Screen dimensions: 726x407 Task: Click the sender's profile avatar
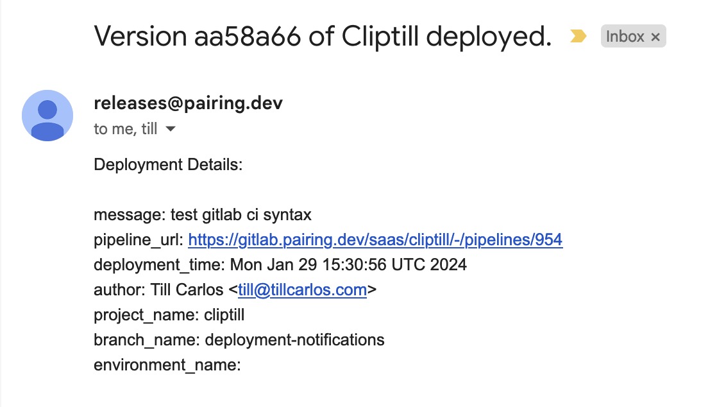tap(47, 116)
